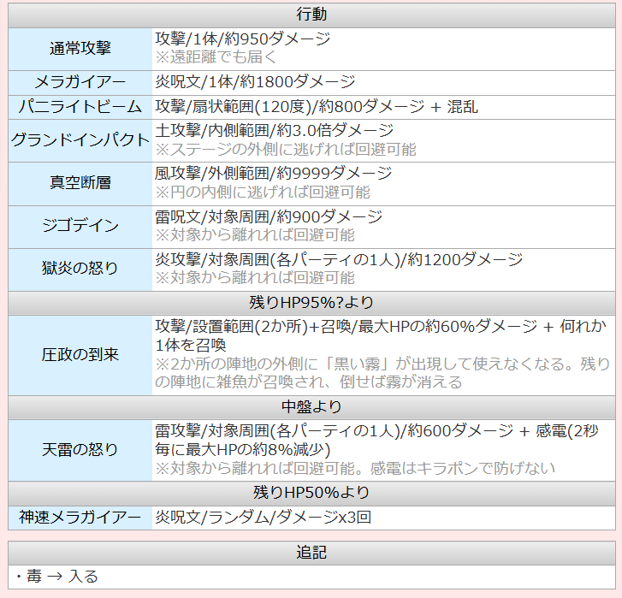The height and width of the screenshot is (598, 622).
Task: Click the 残りHP50%より section header
Action: point(311,494)
